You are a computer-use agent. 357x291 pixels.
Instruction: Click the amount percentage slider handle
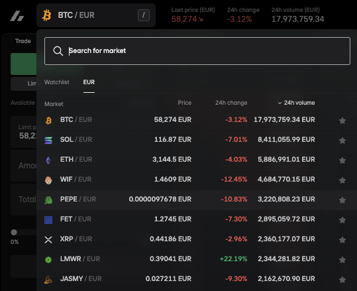point(14,233)
